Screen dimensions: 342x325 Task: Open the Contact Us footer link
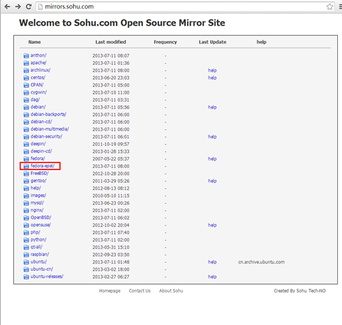click(140, 291)
